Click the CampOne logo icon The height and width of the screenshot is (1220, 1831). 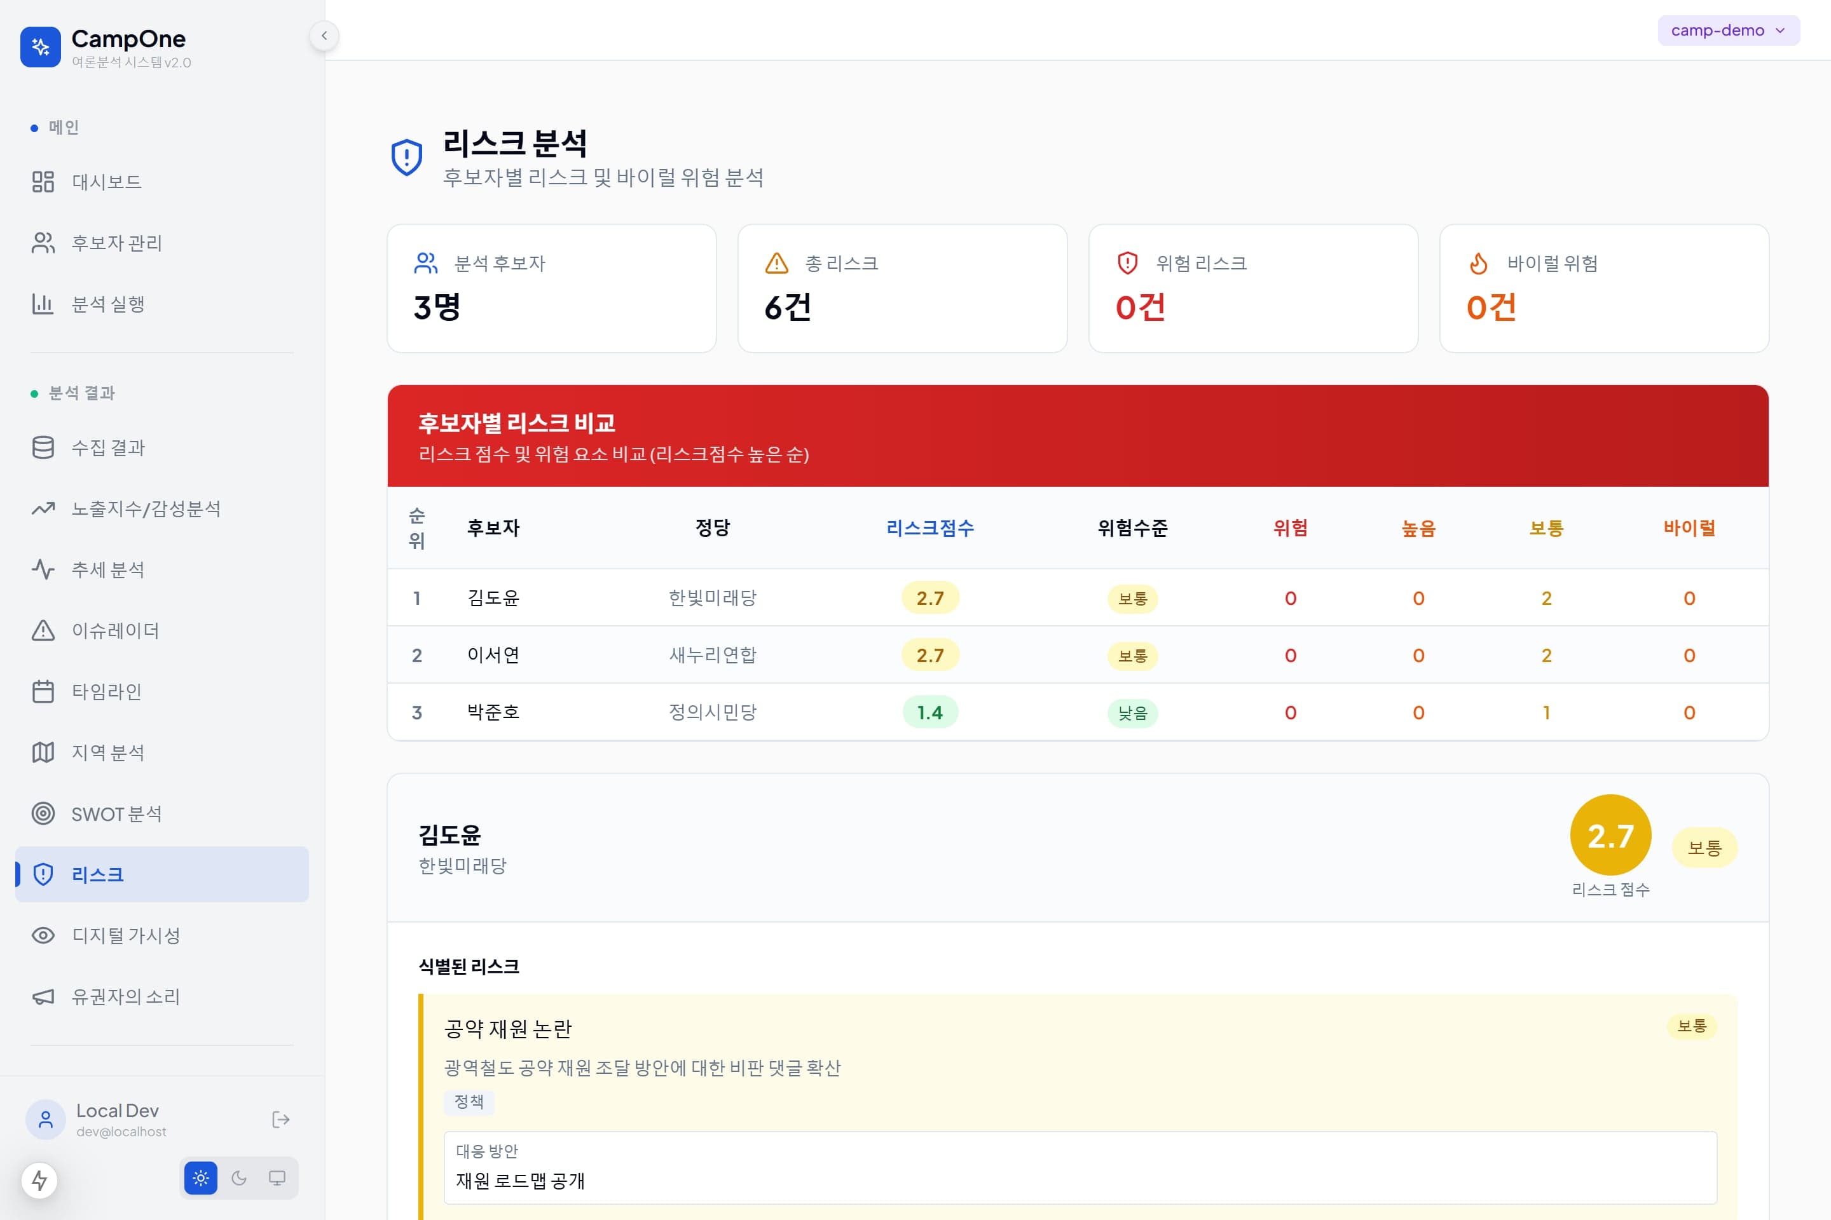click(41, 46)
